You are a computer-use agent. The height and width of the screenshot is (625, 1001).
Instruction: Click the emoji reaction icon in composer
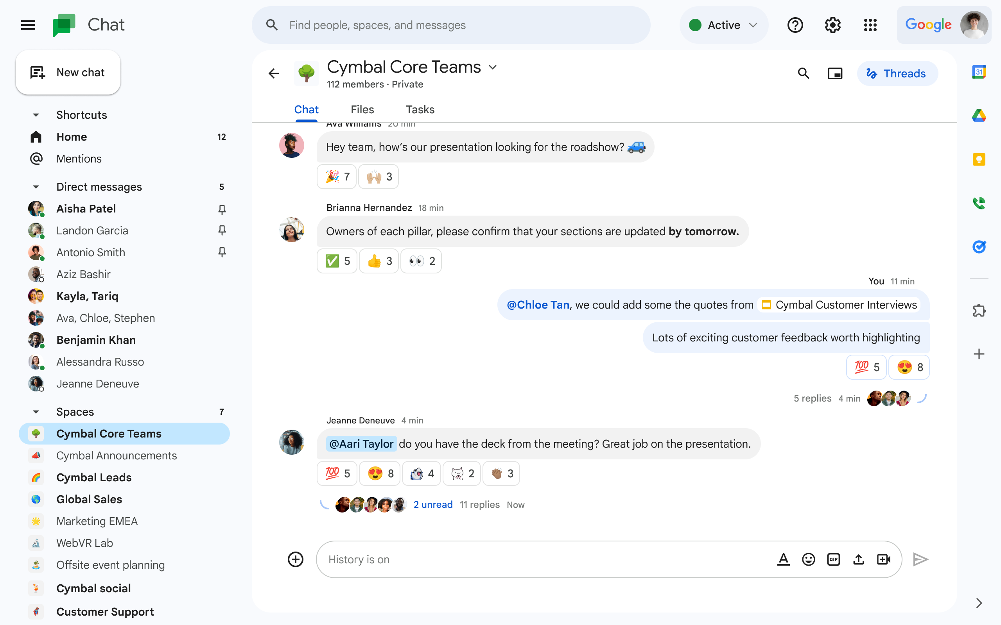(808, 559)
